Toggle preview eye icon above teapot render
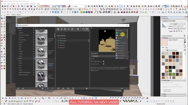 [x=92, y=28]
